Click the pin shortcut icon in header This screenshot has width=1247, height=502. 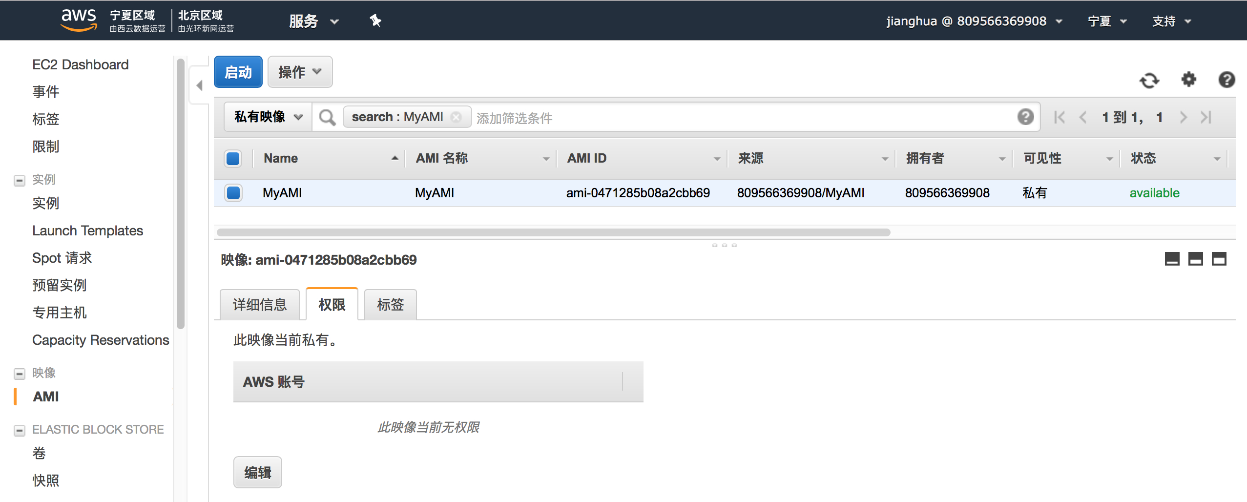click(375, 21)
